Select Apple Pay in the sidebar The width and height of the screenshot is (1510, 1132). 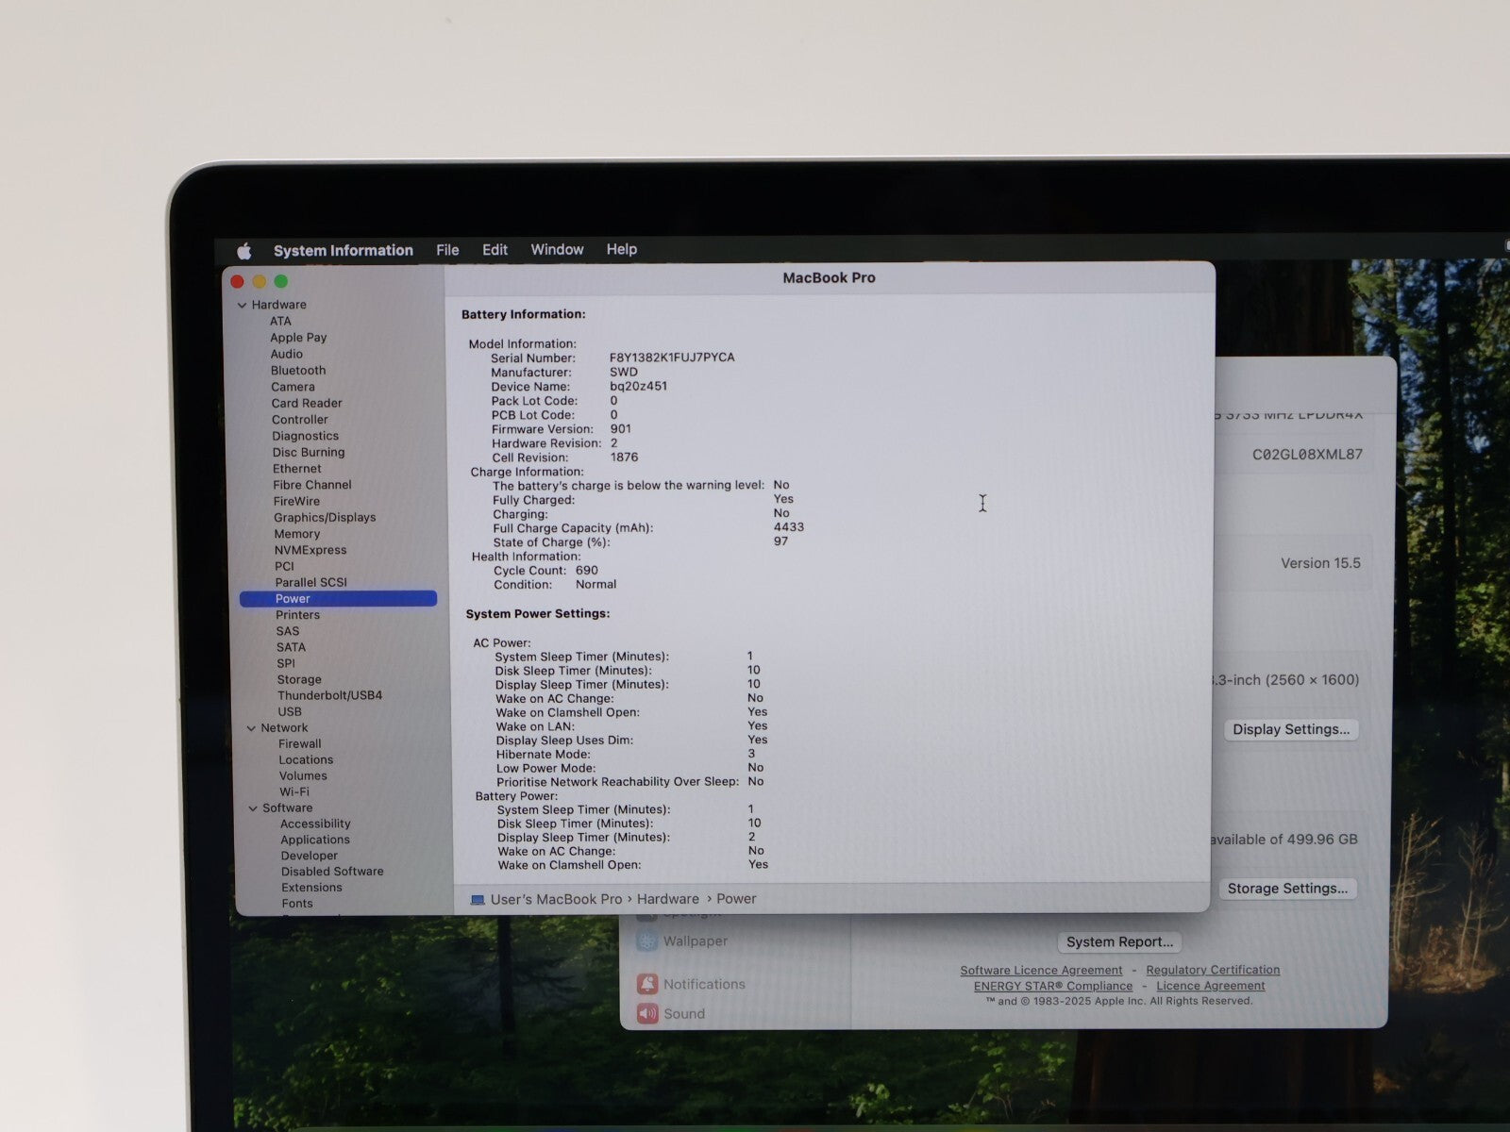(298, 338)
